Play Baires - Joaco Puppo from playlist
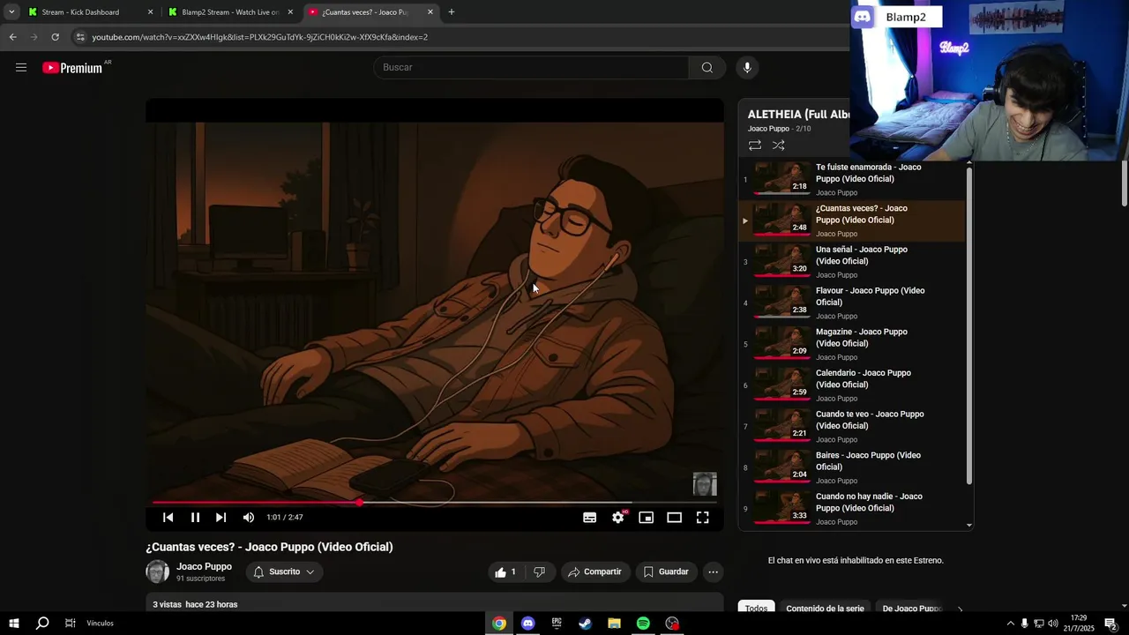Image resolution: width=1129 pixels, height=635 pixels. click(851, 467)
